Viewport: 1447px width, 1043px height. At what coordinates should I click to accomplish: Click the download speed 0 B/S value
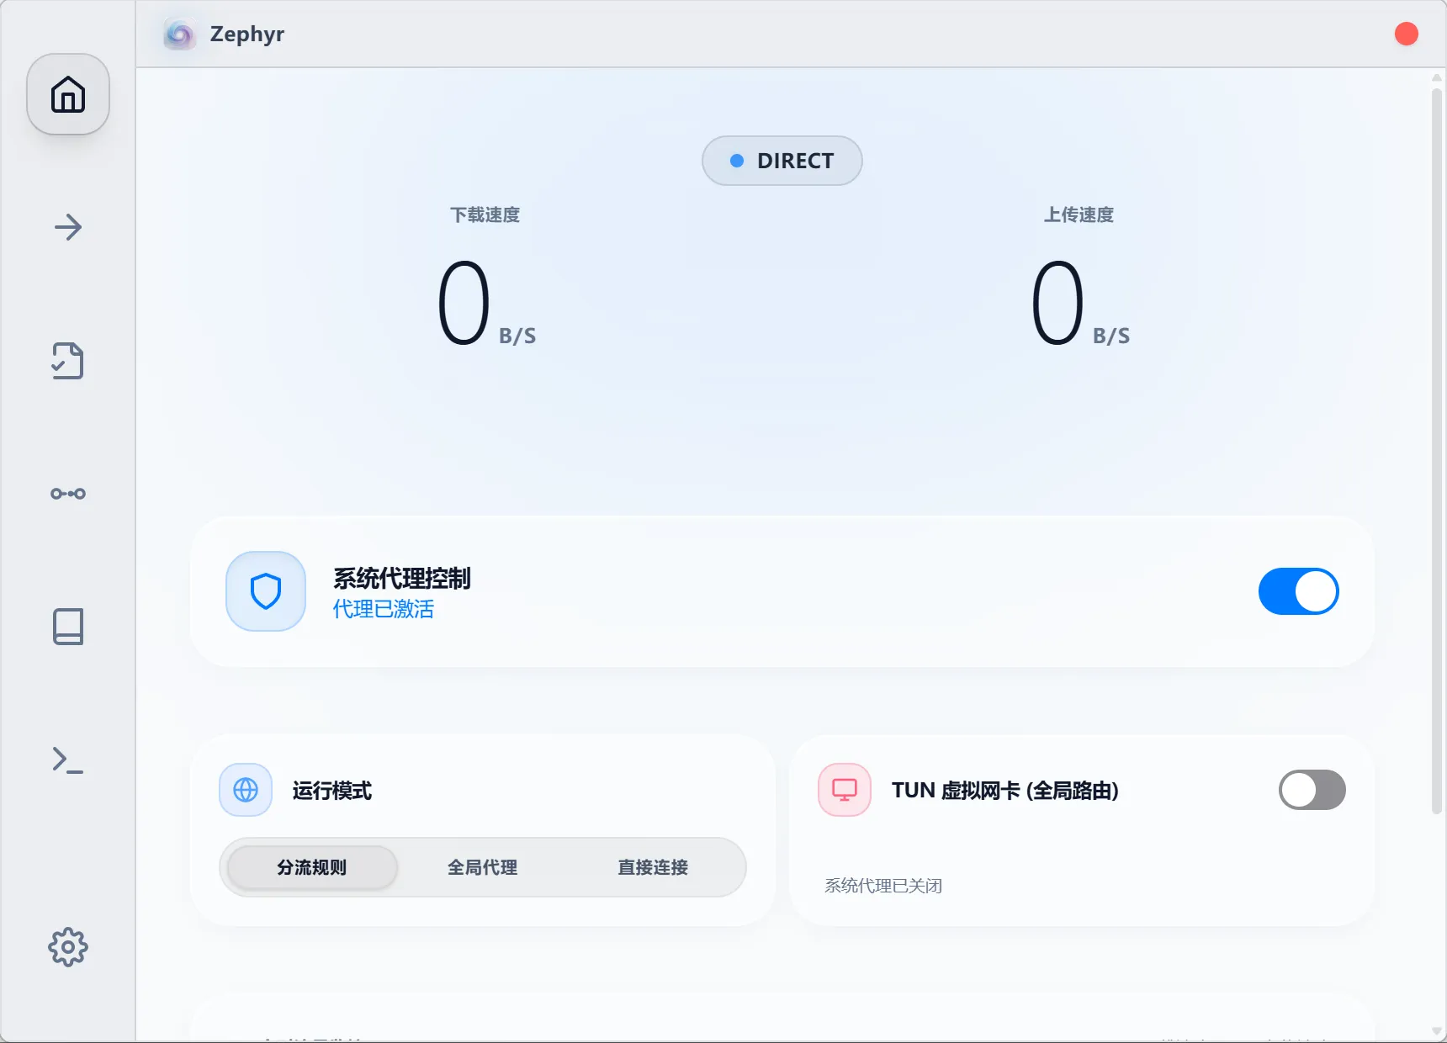(x=486, y=304)
